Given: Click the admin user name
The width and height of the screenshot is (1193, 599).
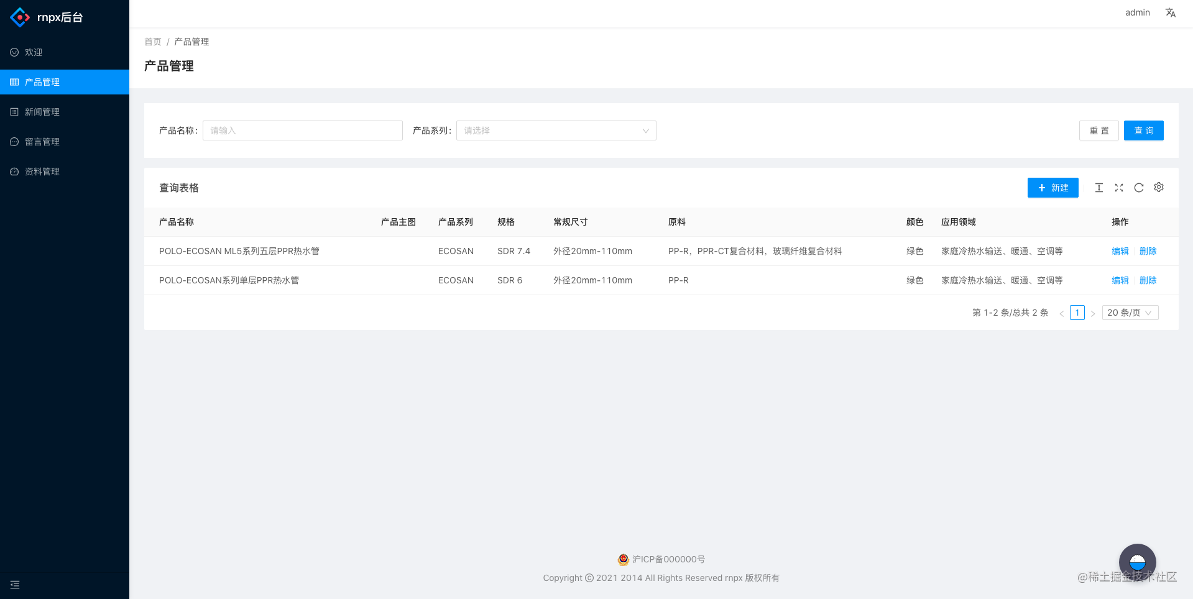Looking at the screenshot, I should coord(1138,12).
